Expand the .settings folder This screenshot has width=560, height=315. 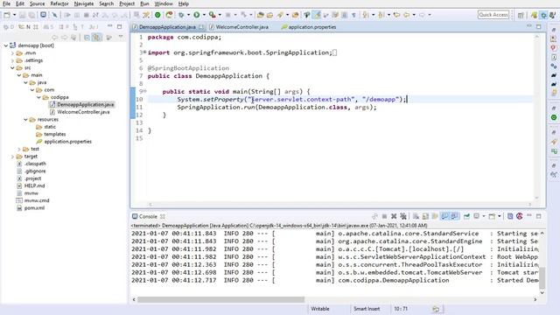12,60
